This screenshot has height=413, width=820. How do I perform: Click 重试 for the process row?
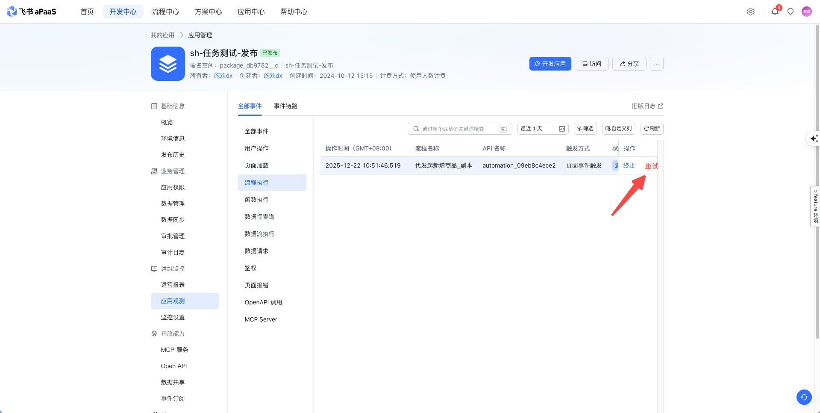click(x=651, y=166)
